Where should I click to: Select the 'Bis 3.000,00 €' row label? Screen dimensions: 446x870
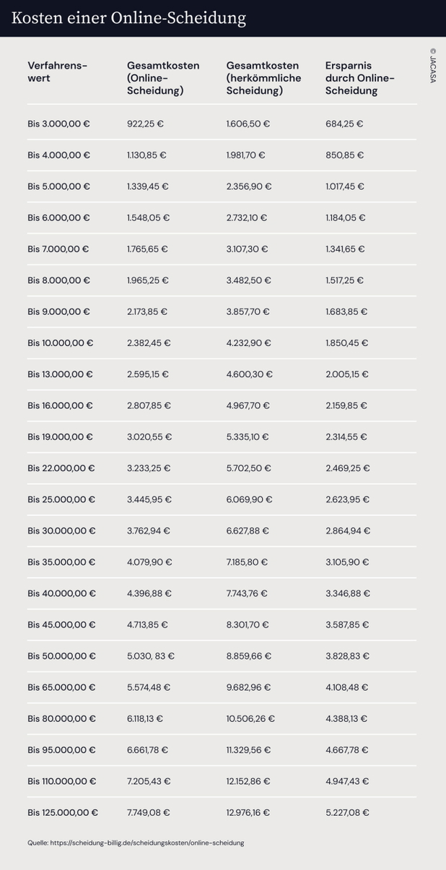click(58, 124)
